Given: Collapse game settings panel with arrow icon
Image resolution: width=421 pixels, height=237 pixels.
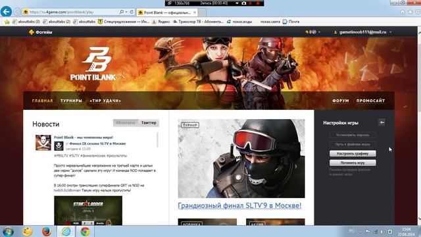Looking at the screenshot, I should [x=382, y=122].
